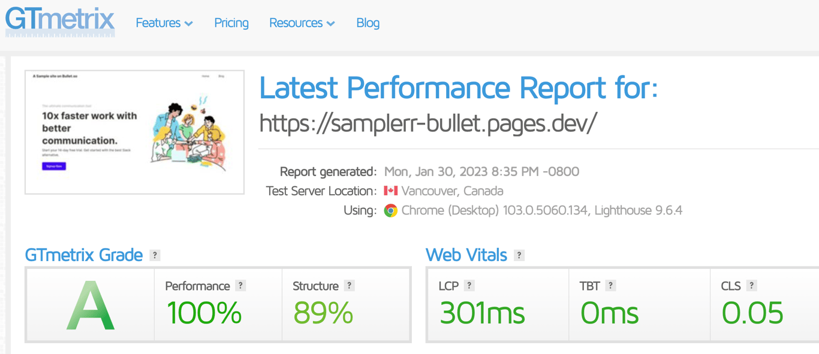Click the Report generated label
This screenshot has width=819, height=354.
328,172
